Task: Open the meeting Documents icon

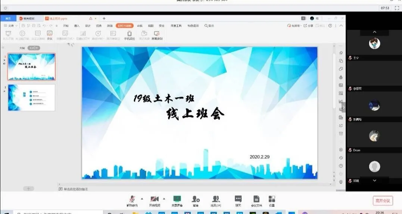Action: pos(256,199)
